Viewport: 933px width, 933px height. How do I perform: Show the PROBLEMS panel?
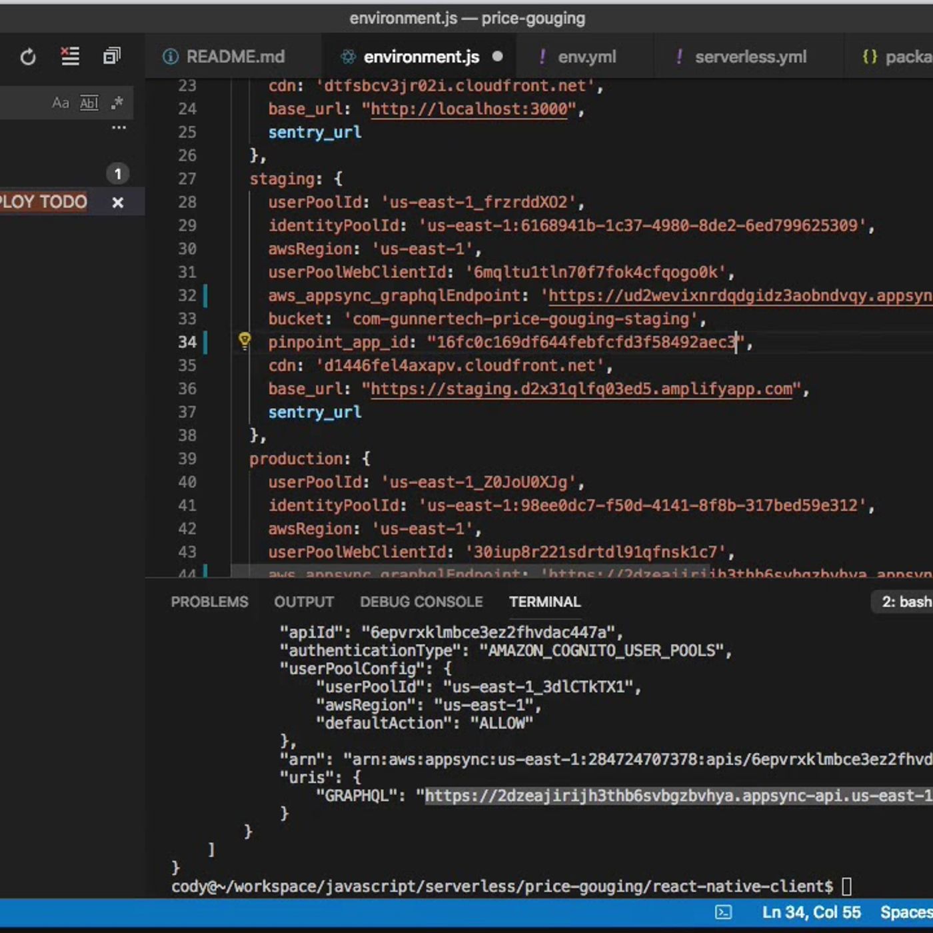pos(209,602)
